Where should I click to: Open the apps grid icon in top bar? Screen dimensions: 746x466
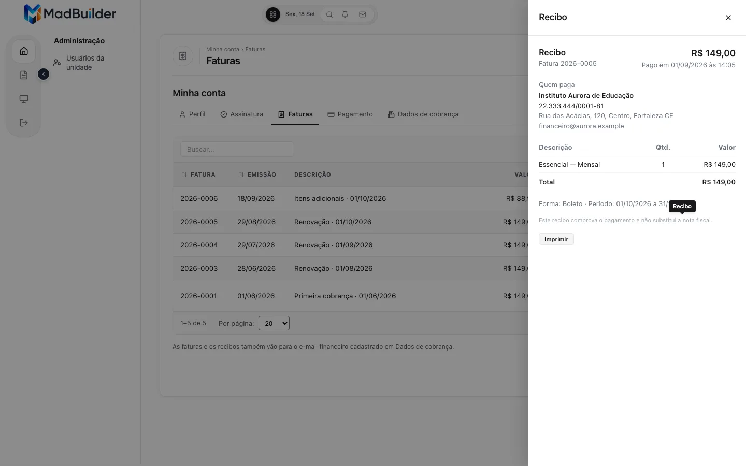273,14
